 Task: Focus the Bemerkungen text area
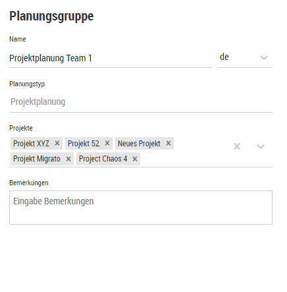[x=141, y=208]
